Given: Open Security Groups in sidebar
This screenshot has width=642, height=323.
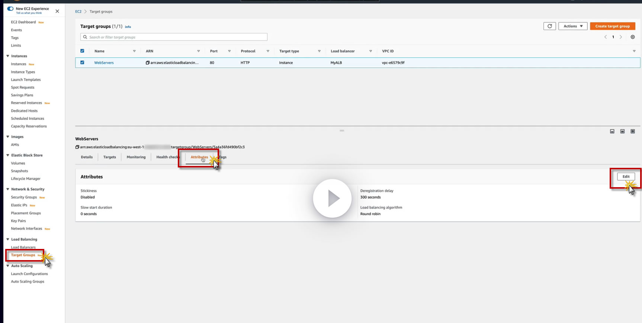Looking at the screenshot, I should tap(24, 197).
